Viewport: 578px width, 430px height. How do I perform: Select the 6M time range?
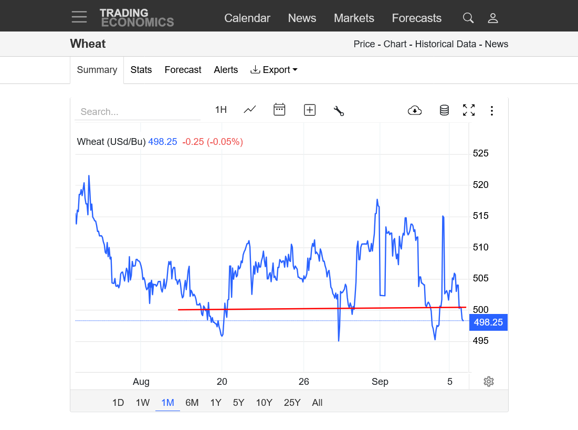click(x=192, y=403)
